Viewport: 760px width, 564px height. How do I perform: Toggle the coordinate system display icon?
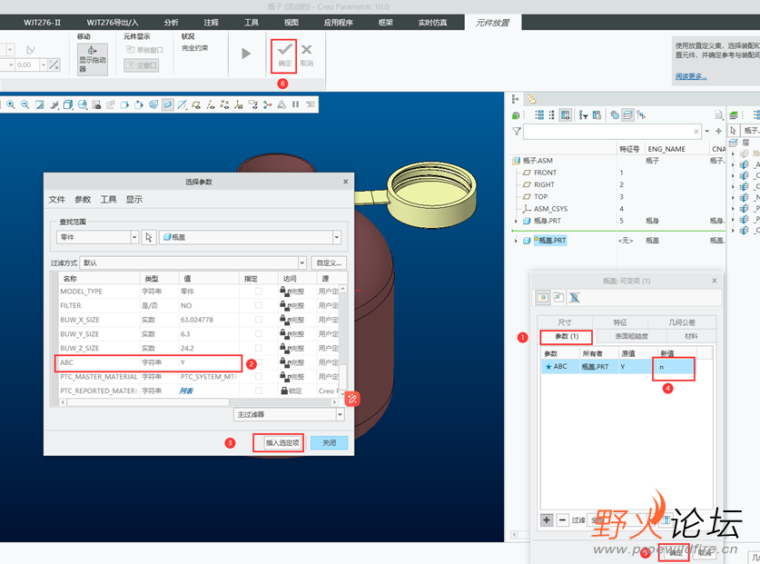click(x=239, y=104)
